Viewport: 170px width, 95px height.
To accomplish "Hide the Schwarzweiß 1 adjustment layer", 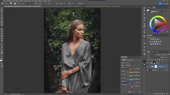I will tap(148, 66).
